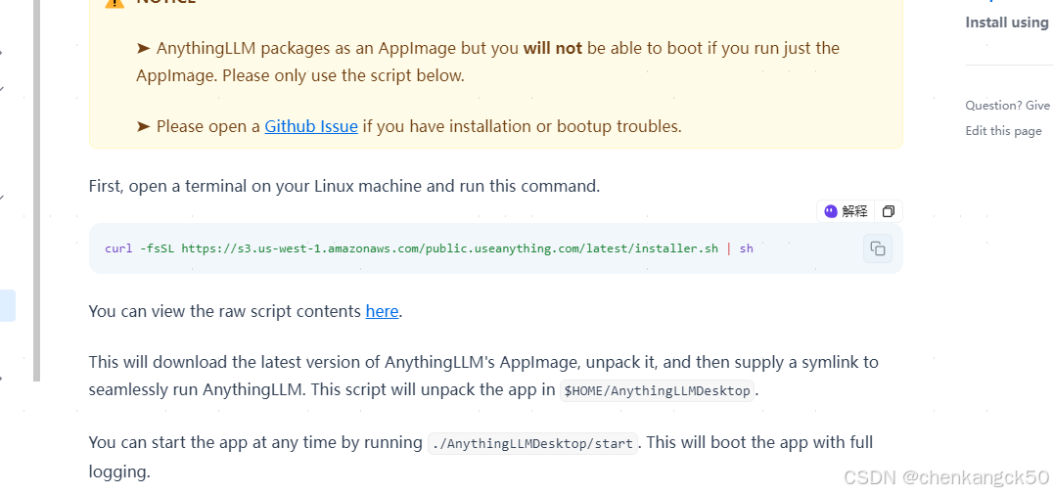Screen dimensions: 1053x494
Task: Click the "Edit this page" link
Action: [x=1003, y=131]
